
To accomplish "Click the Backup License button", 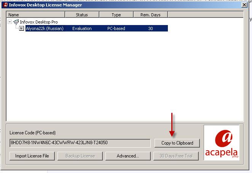I will 80,156.
